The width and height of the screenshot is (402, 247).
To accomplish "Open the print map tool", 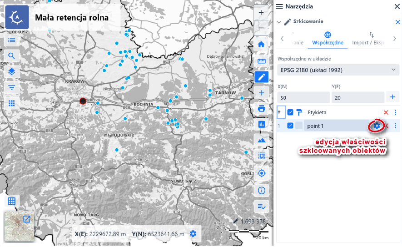I will (x=261, y=108).
